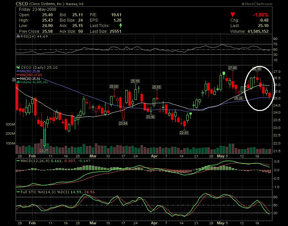Click the Last Size value 25551
The image size is (288, 226).
pos(116,31)
